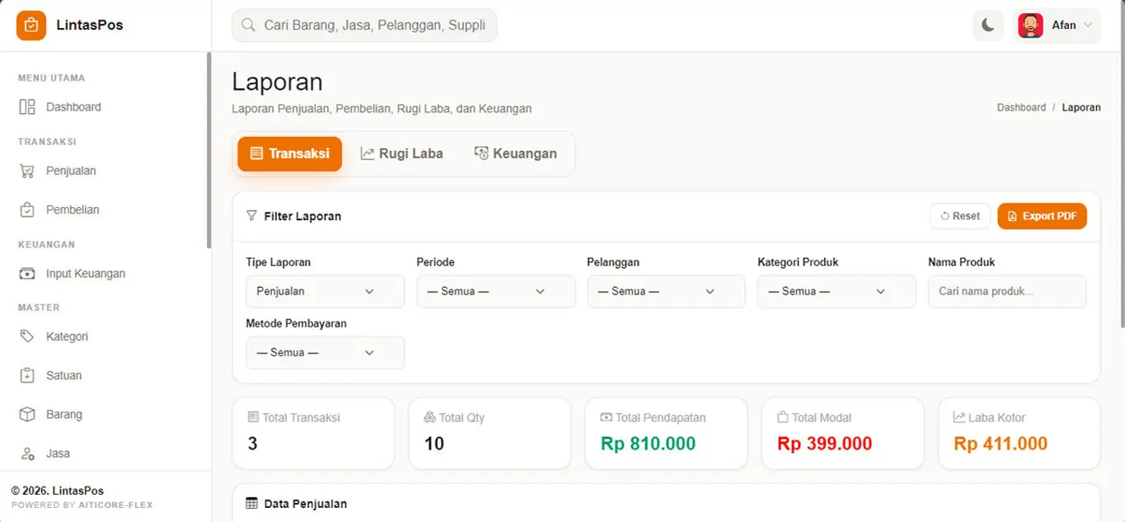Click the Dashboard icon in sidebar
Image resolution: width=1125 pixels, height=522 pixels.
click(27, 107)
